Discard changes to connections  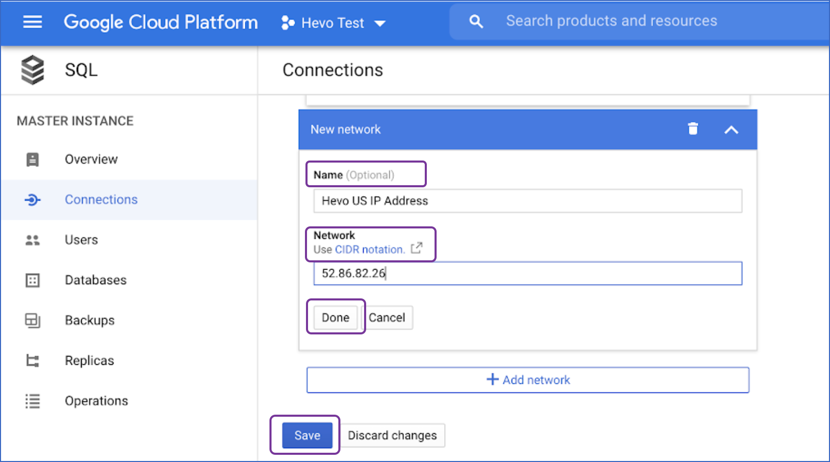[x=392, y=435]
